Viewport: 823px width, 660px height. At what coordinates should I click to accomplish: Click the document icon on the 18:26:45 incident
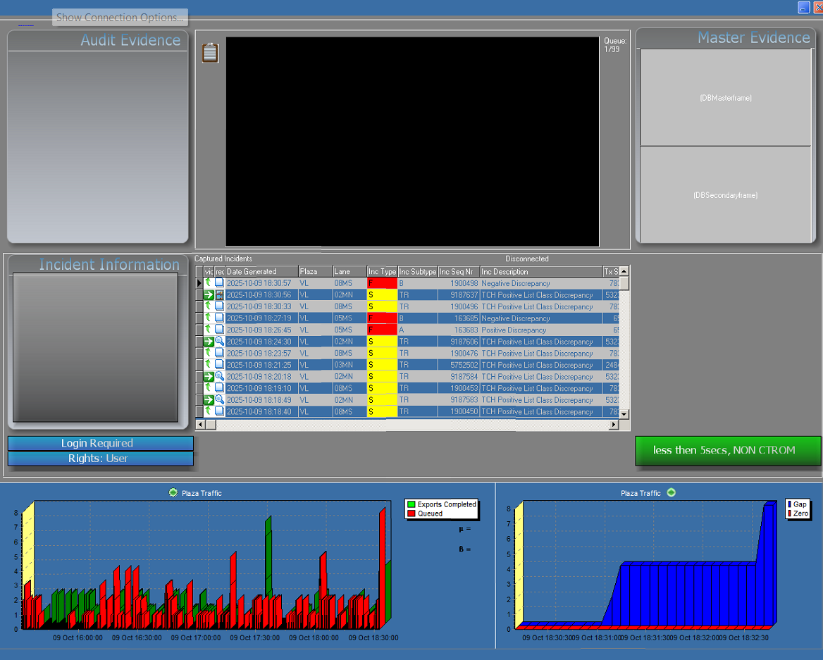pyautogui.click(x=220, y=330)
